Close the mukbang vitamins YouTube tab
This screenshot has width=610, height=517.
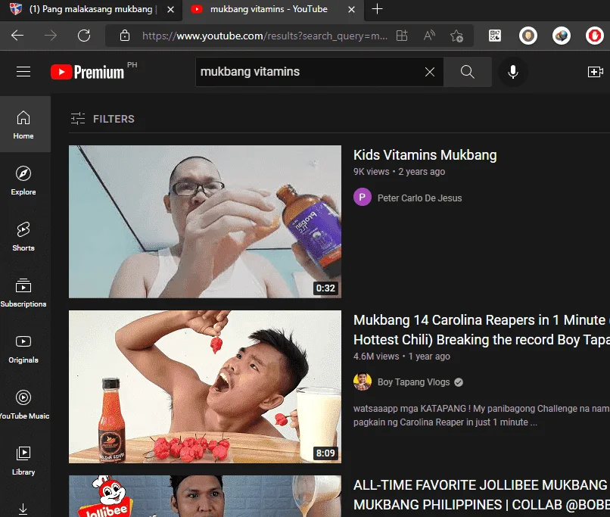351,9
